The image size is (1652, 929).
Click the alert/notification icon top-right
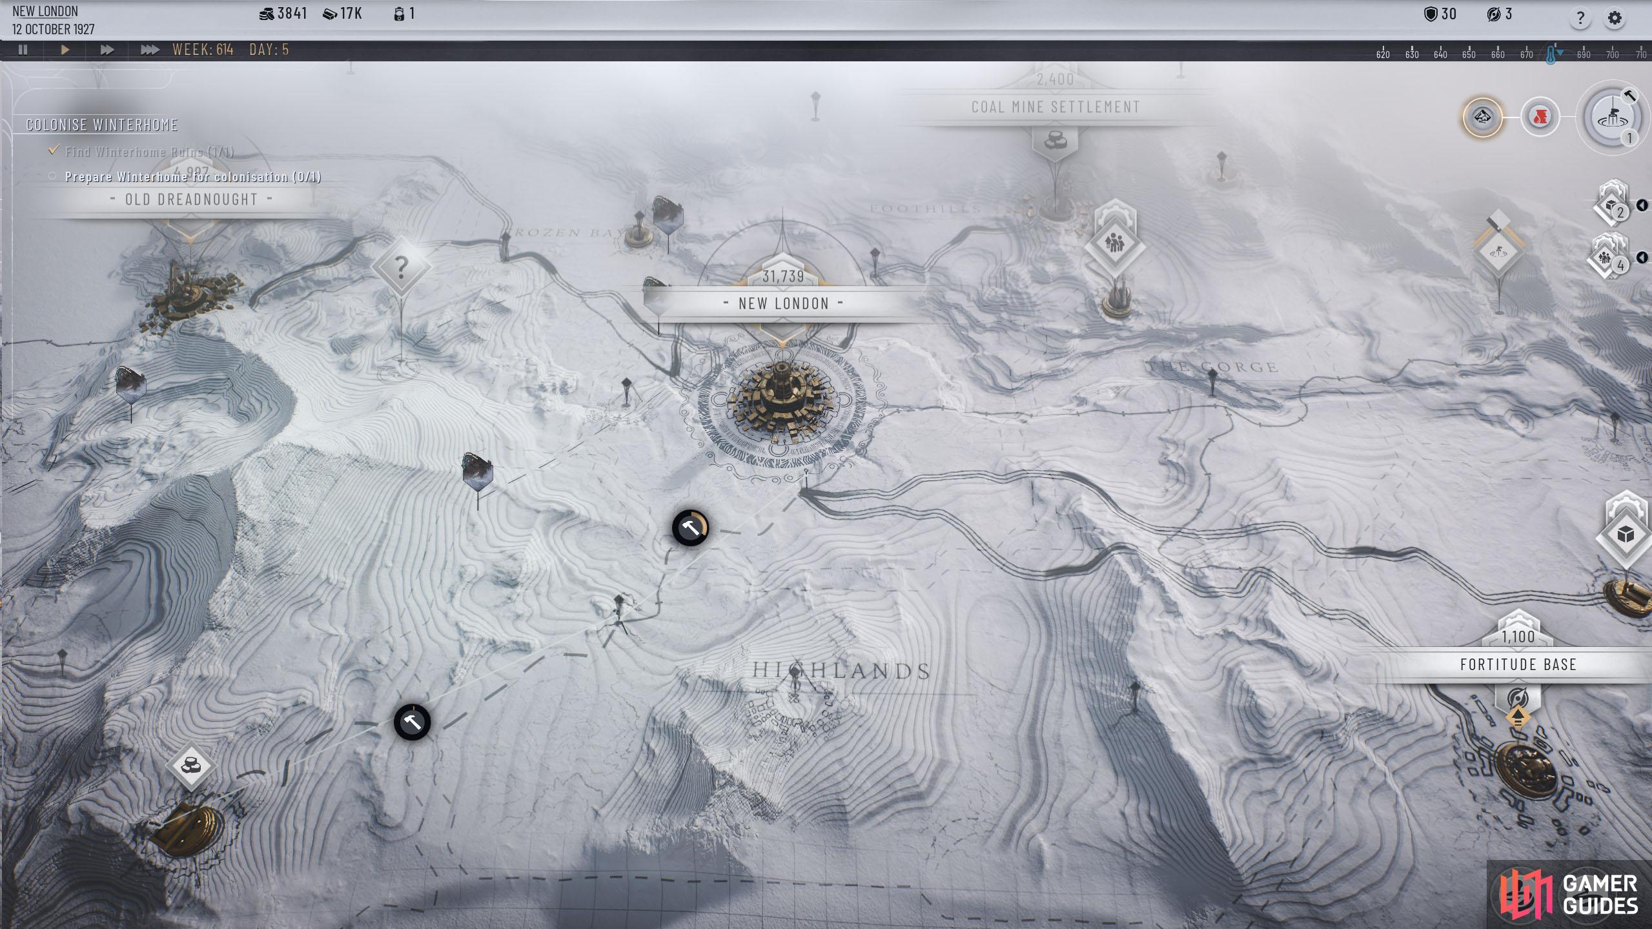pos(1541,116)
